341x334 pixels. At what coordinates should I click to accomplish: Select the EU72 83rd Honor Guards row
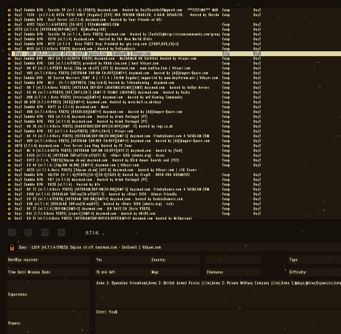174,160
